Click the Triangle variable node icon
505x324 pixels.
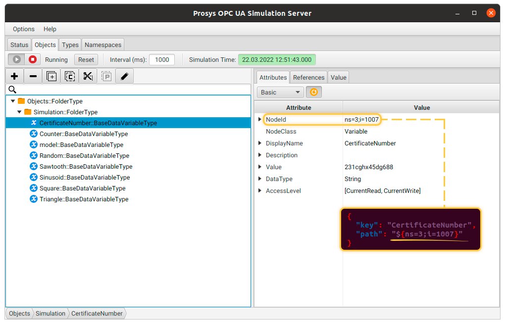point(34,199)
